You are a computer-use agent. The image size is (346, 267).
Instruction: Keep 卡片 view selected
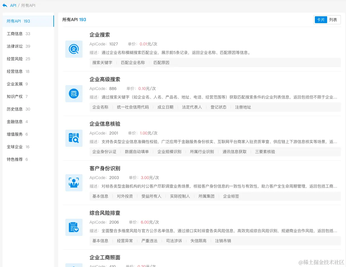321,19
